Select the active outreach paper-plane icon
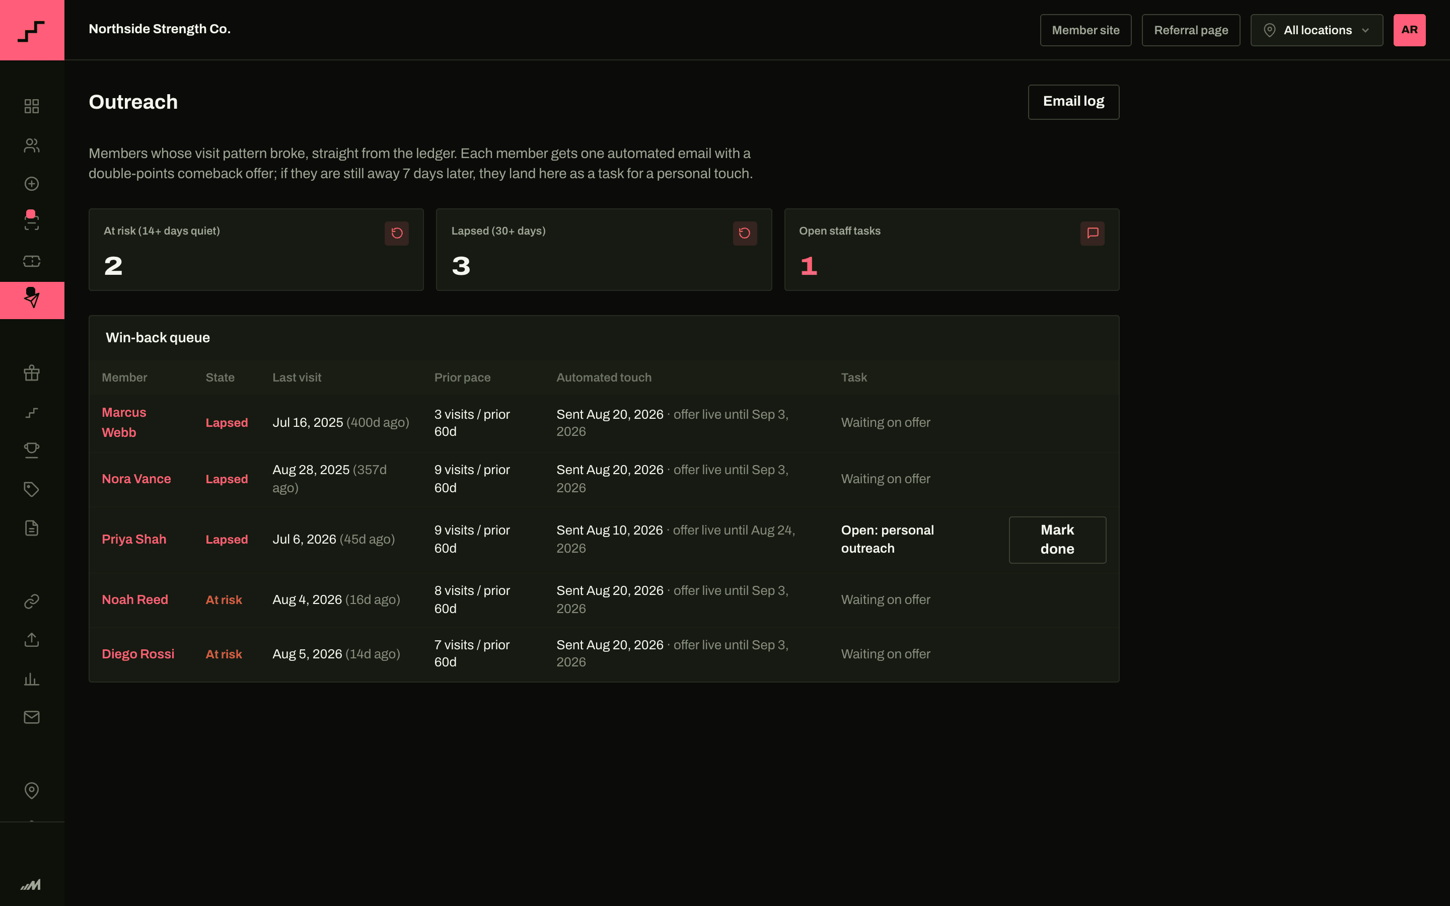 (32, 299)
